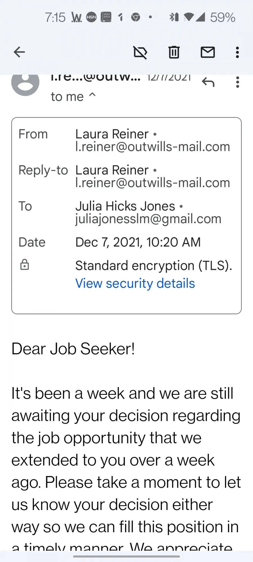Reply using the curved arrow icon
The height and width of the screenshot is (562, 253).
[208, 82]
